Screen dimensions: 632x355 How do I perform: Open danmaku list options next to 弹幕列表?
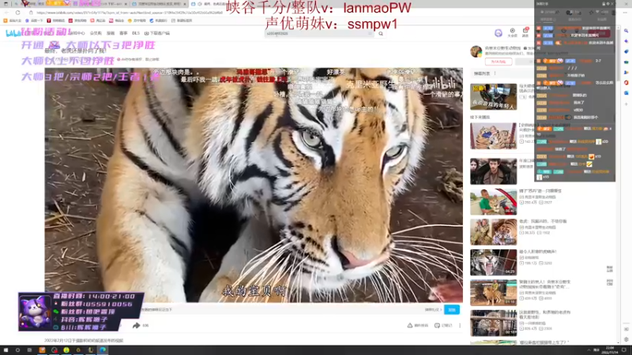(495, 73)
